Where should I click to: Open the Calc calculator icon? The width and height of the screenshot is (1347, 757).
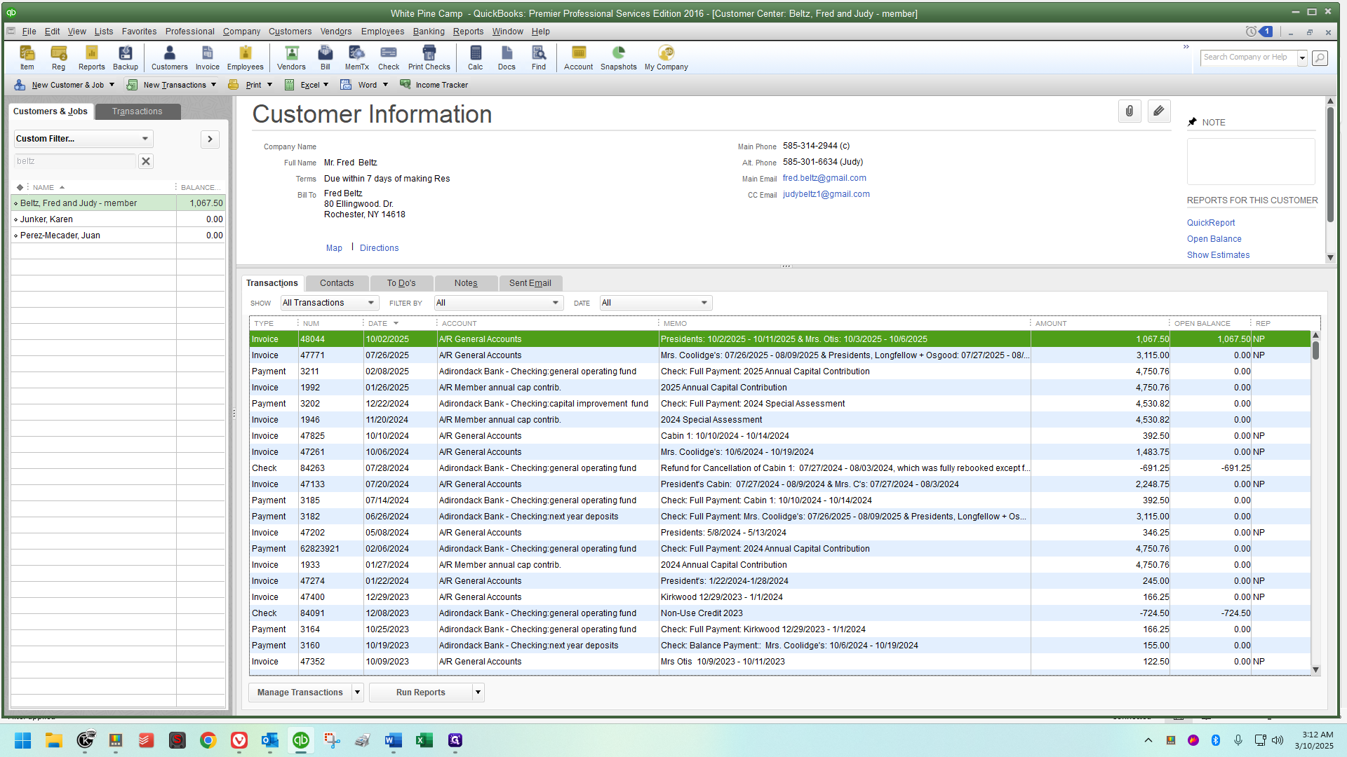coord(475,57)
